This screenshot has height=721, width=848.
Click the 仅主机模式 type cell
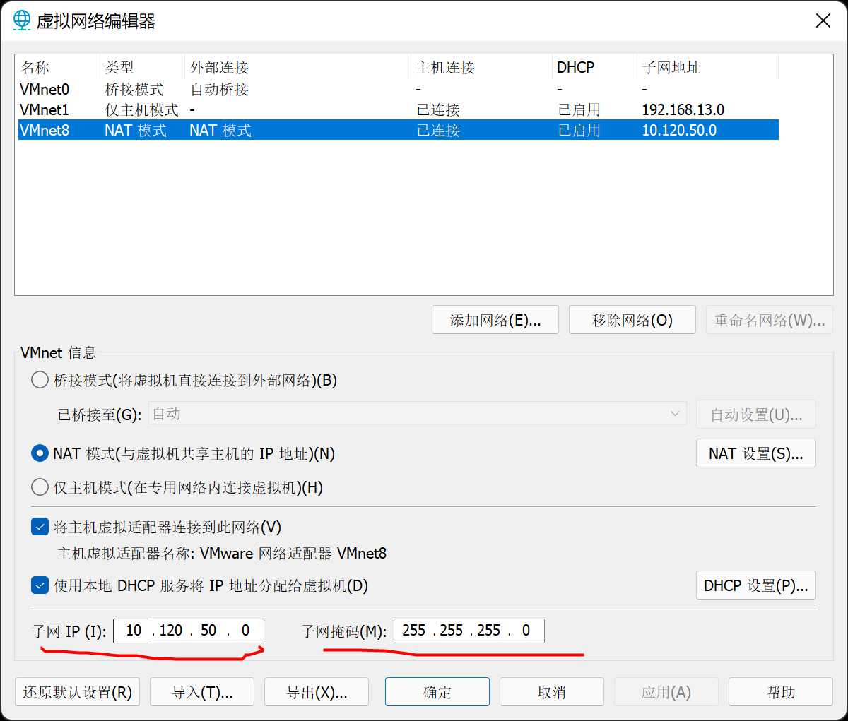pyautogui.click(x=141, y=109)
